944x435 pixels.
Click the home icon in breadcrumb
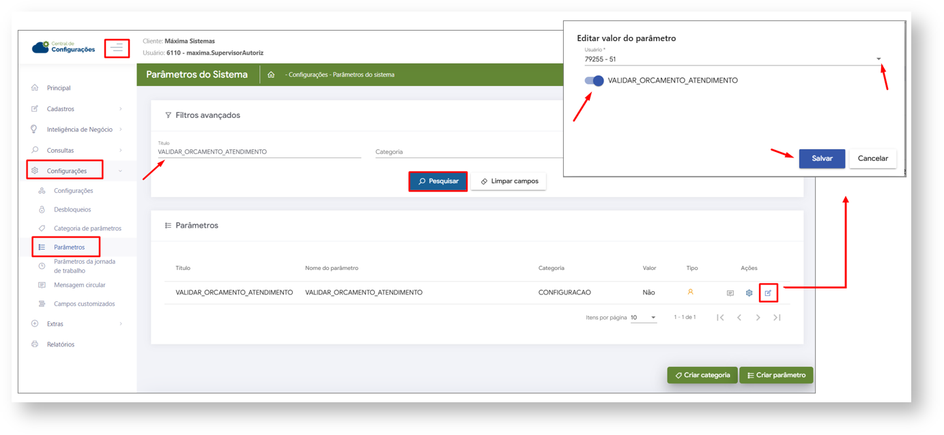[271, 75]
